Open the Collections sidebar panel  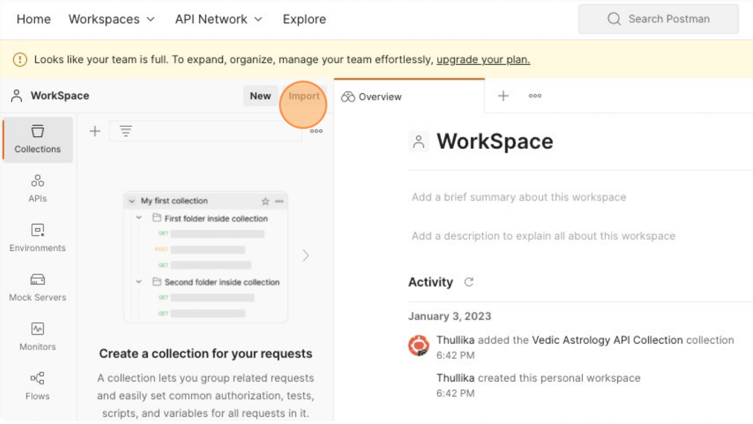tap(37, 139)
